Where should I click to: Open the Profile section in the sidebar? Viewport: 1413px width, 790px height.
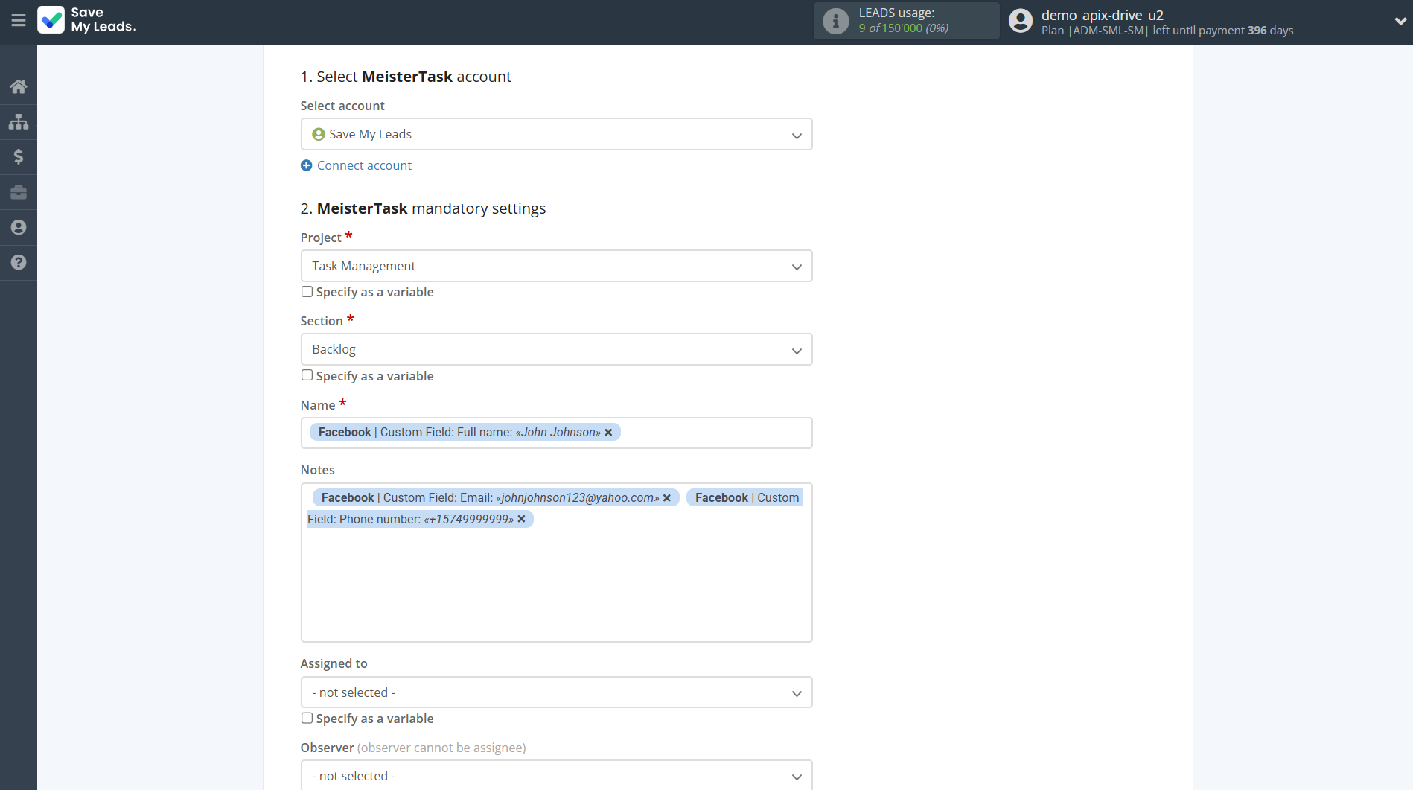18,227
